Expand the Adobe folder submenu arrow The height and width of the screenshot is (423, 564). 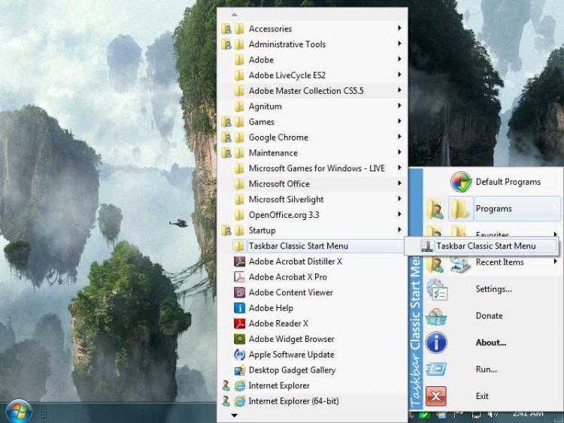pyautogui.click(x=399, y=59)
